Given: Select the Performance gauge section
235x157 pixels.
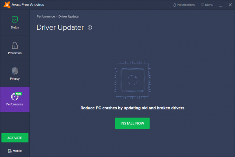Looking at the screenshot, I should [x=15, y=99].
